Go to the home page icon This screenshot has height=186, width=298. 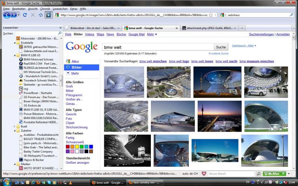coord(41,15)
